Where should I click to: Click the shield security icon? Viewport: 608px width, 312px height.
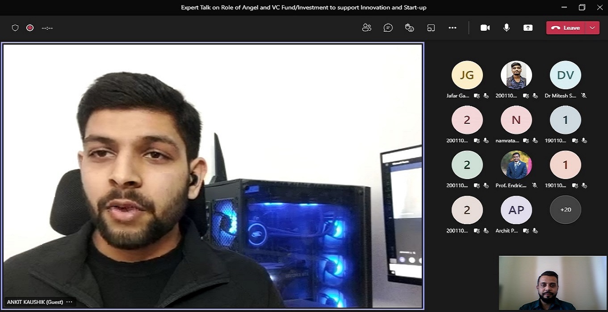[15, 28]
